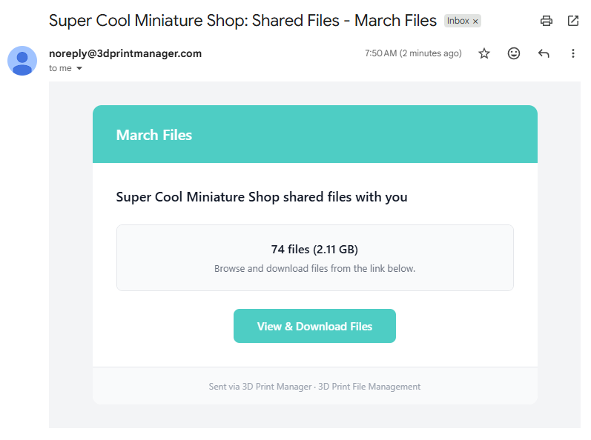The width and height of the screenshot is (591, 440).
Task: Click the View & Download Files button
Action: pyautogui.click(x=314, y=326)
